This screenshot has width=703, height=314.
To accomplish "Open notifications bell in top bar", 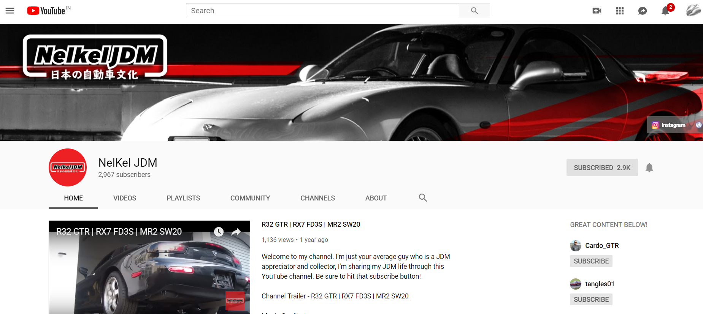I will coord(665,11).
